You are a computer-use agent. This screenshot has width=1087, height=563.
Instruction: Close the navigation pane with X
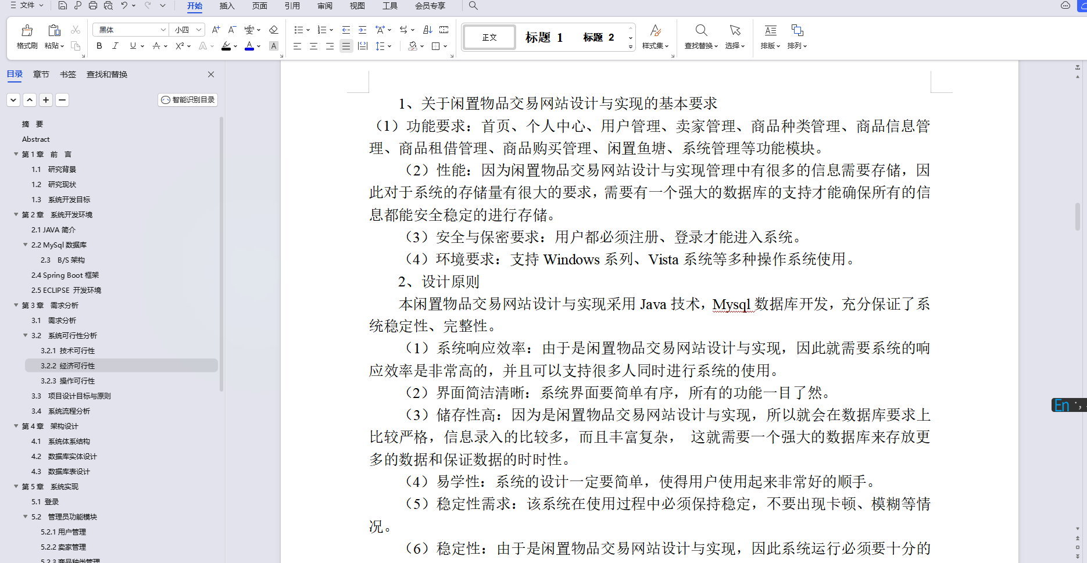(x=211, y=74)
